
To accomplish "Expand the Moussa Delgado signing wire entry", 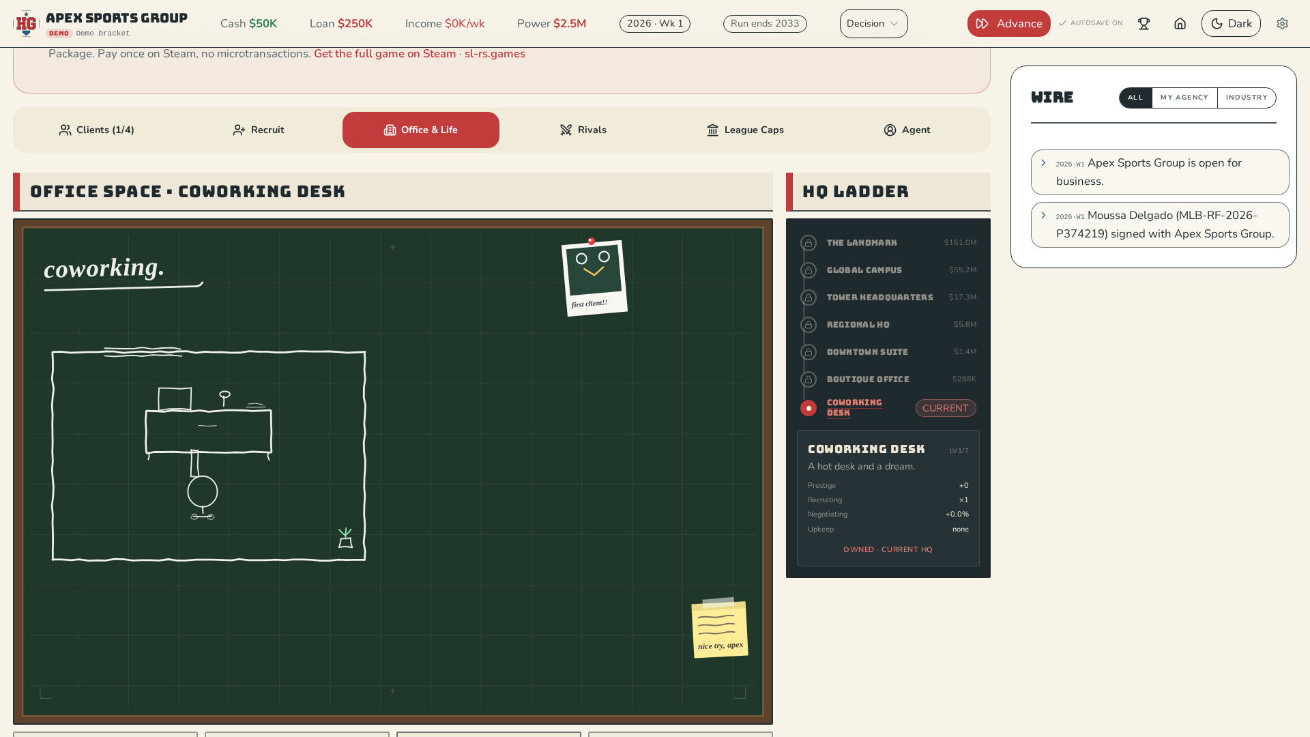I will pyautogui.click(x=1160, y=225).
